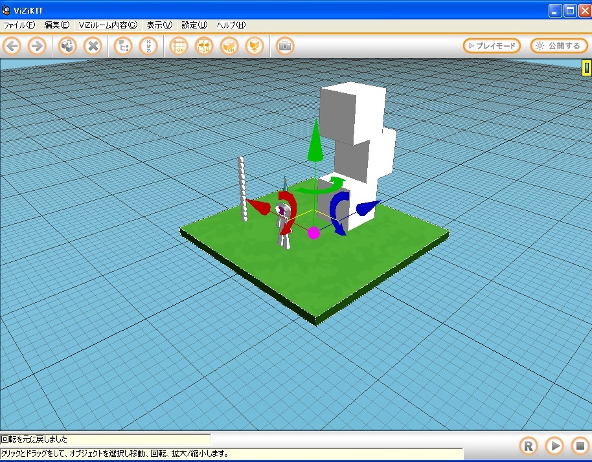Click the X/Y/Z numeric values icon

click(x=148, y=46)
